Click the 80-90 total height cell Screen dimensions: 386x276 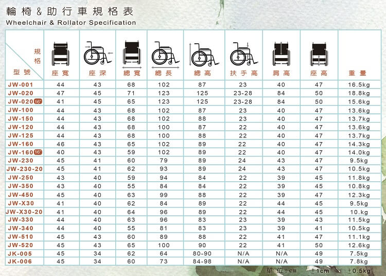(x=202, y=253)
